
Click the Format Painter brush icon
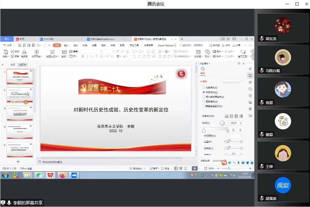click(24, 52)
